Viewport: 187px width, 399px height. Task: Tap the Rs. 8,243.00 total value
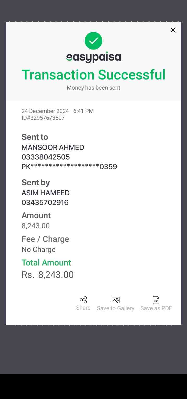click(x=48, y=275)
